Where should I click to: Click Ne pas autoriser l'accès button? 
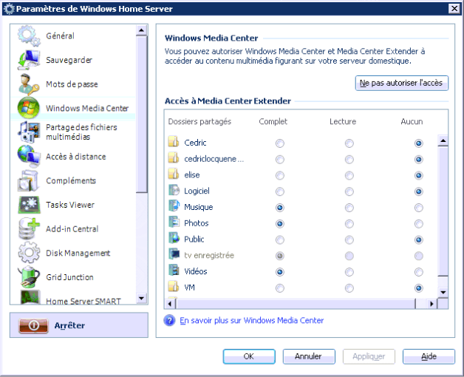point(401,83)
